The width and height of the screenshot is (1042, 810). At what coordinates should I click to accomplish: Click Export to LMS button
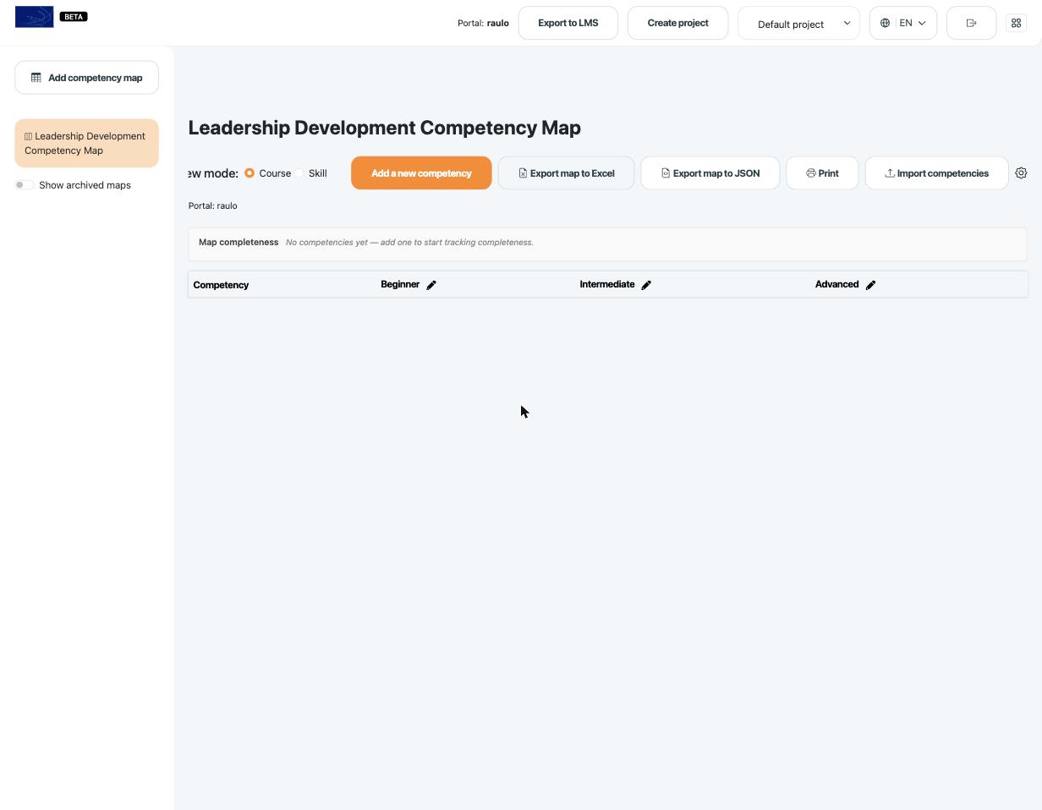[568, 23]
